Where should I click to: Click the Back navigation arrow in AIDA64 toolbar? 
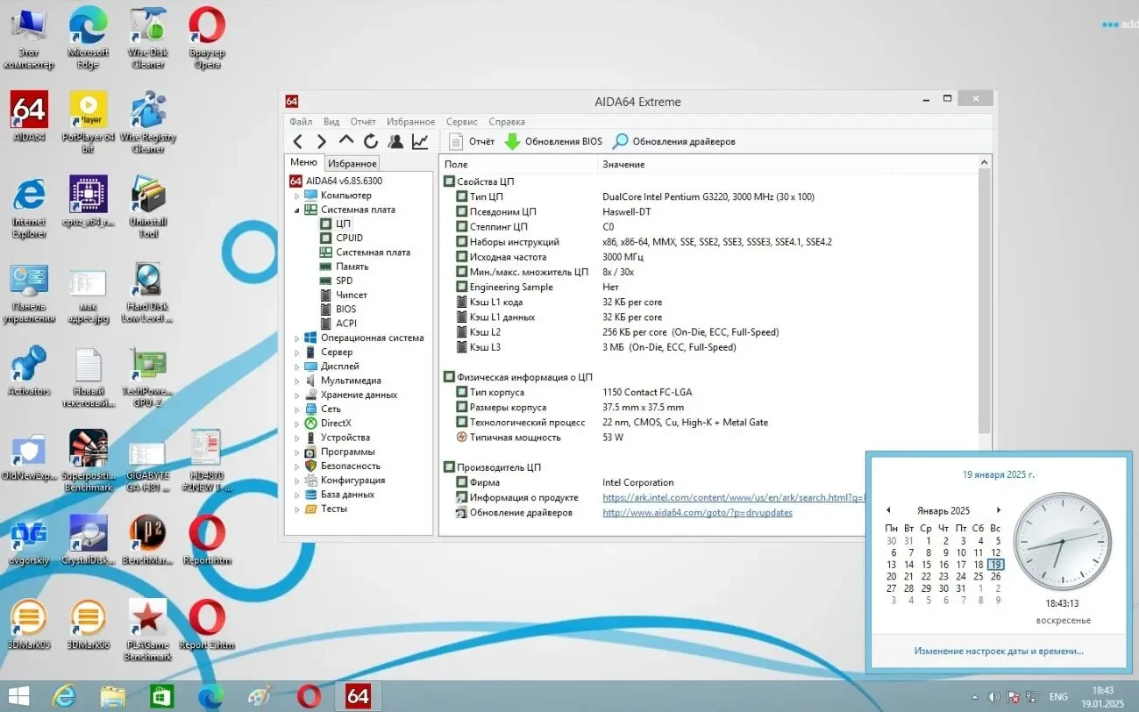(x=298, y=141)
